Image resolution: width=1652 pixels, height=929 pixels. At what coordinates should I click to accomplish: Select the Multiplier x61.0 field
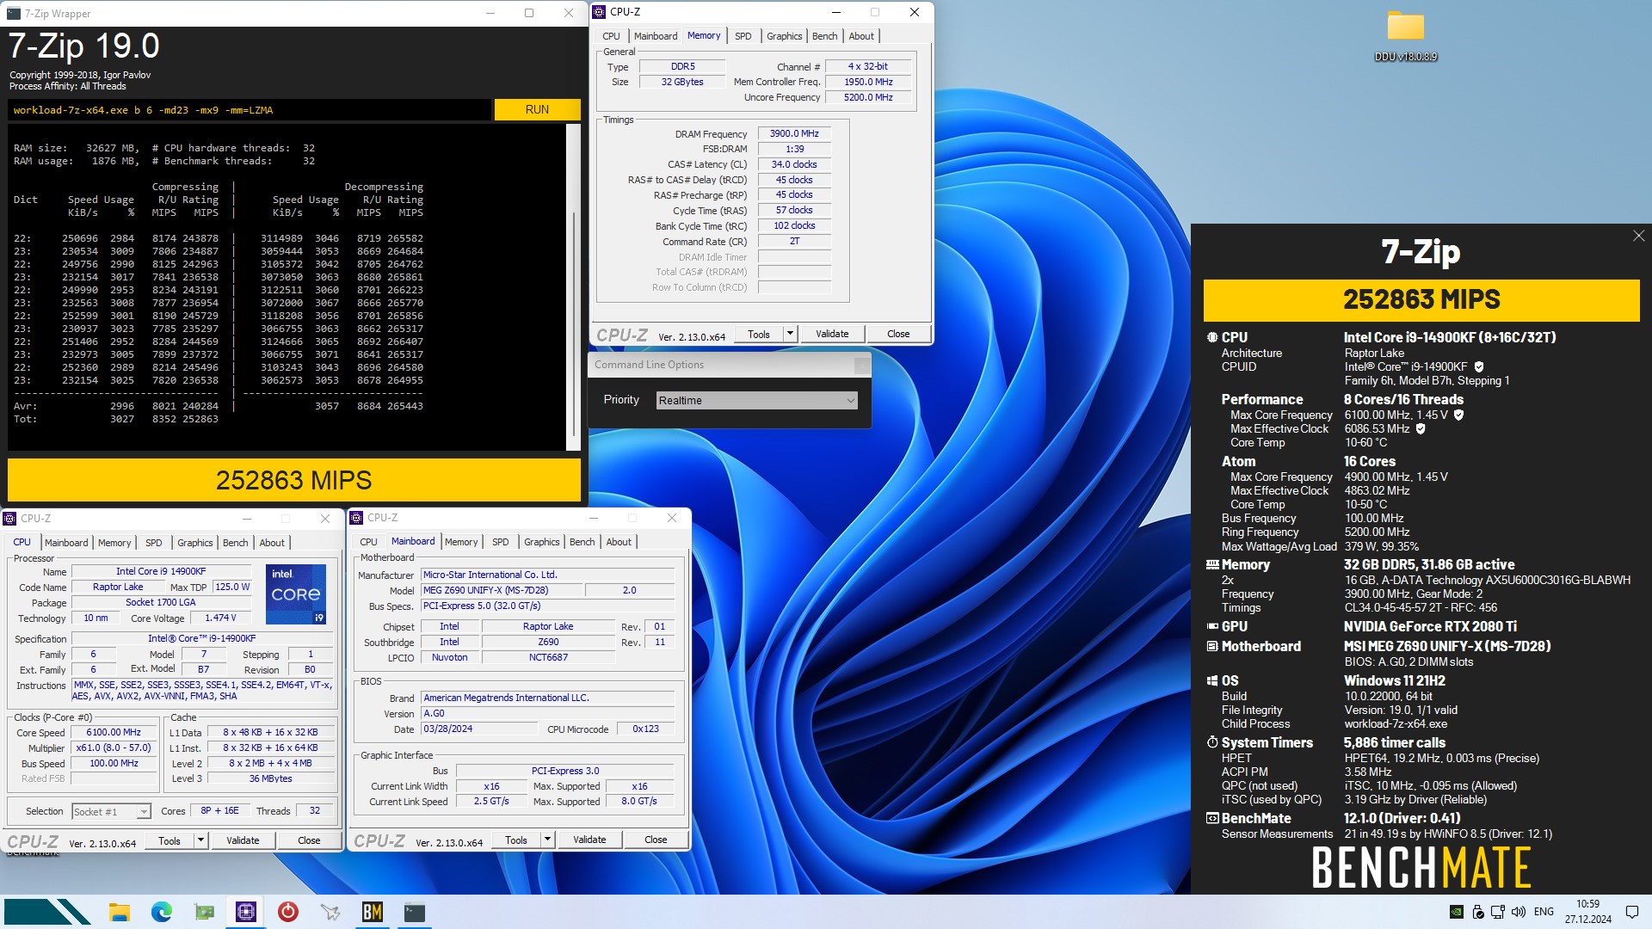click(114, 748)
